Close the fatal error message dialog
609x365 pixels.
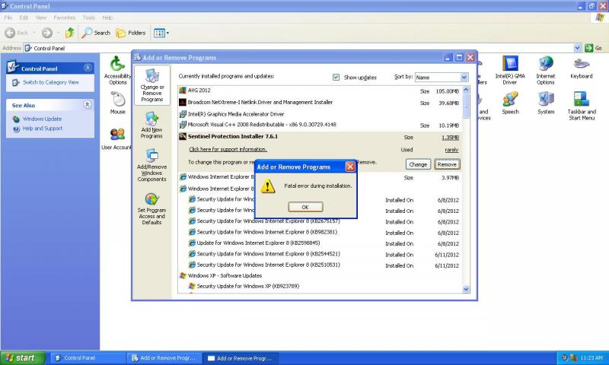350,167
